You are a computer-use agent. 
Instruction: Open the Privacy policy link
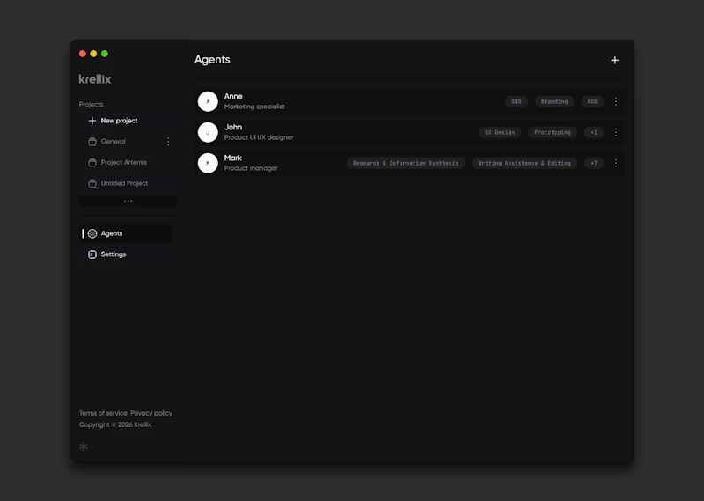pyautogui.click(x=151, y=413)
